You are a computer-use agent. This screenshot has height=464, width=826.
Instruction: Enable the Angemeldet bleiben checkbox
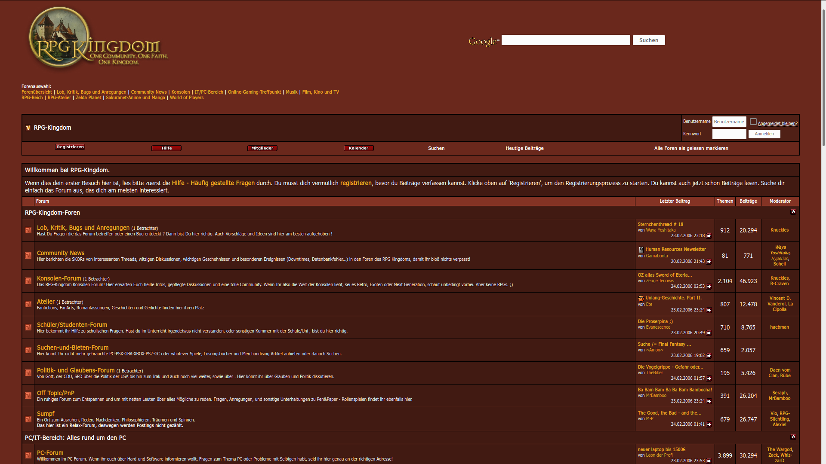click(x=753, y=122)
